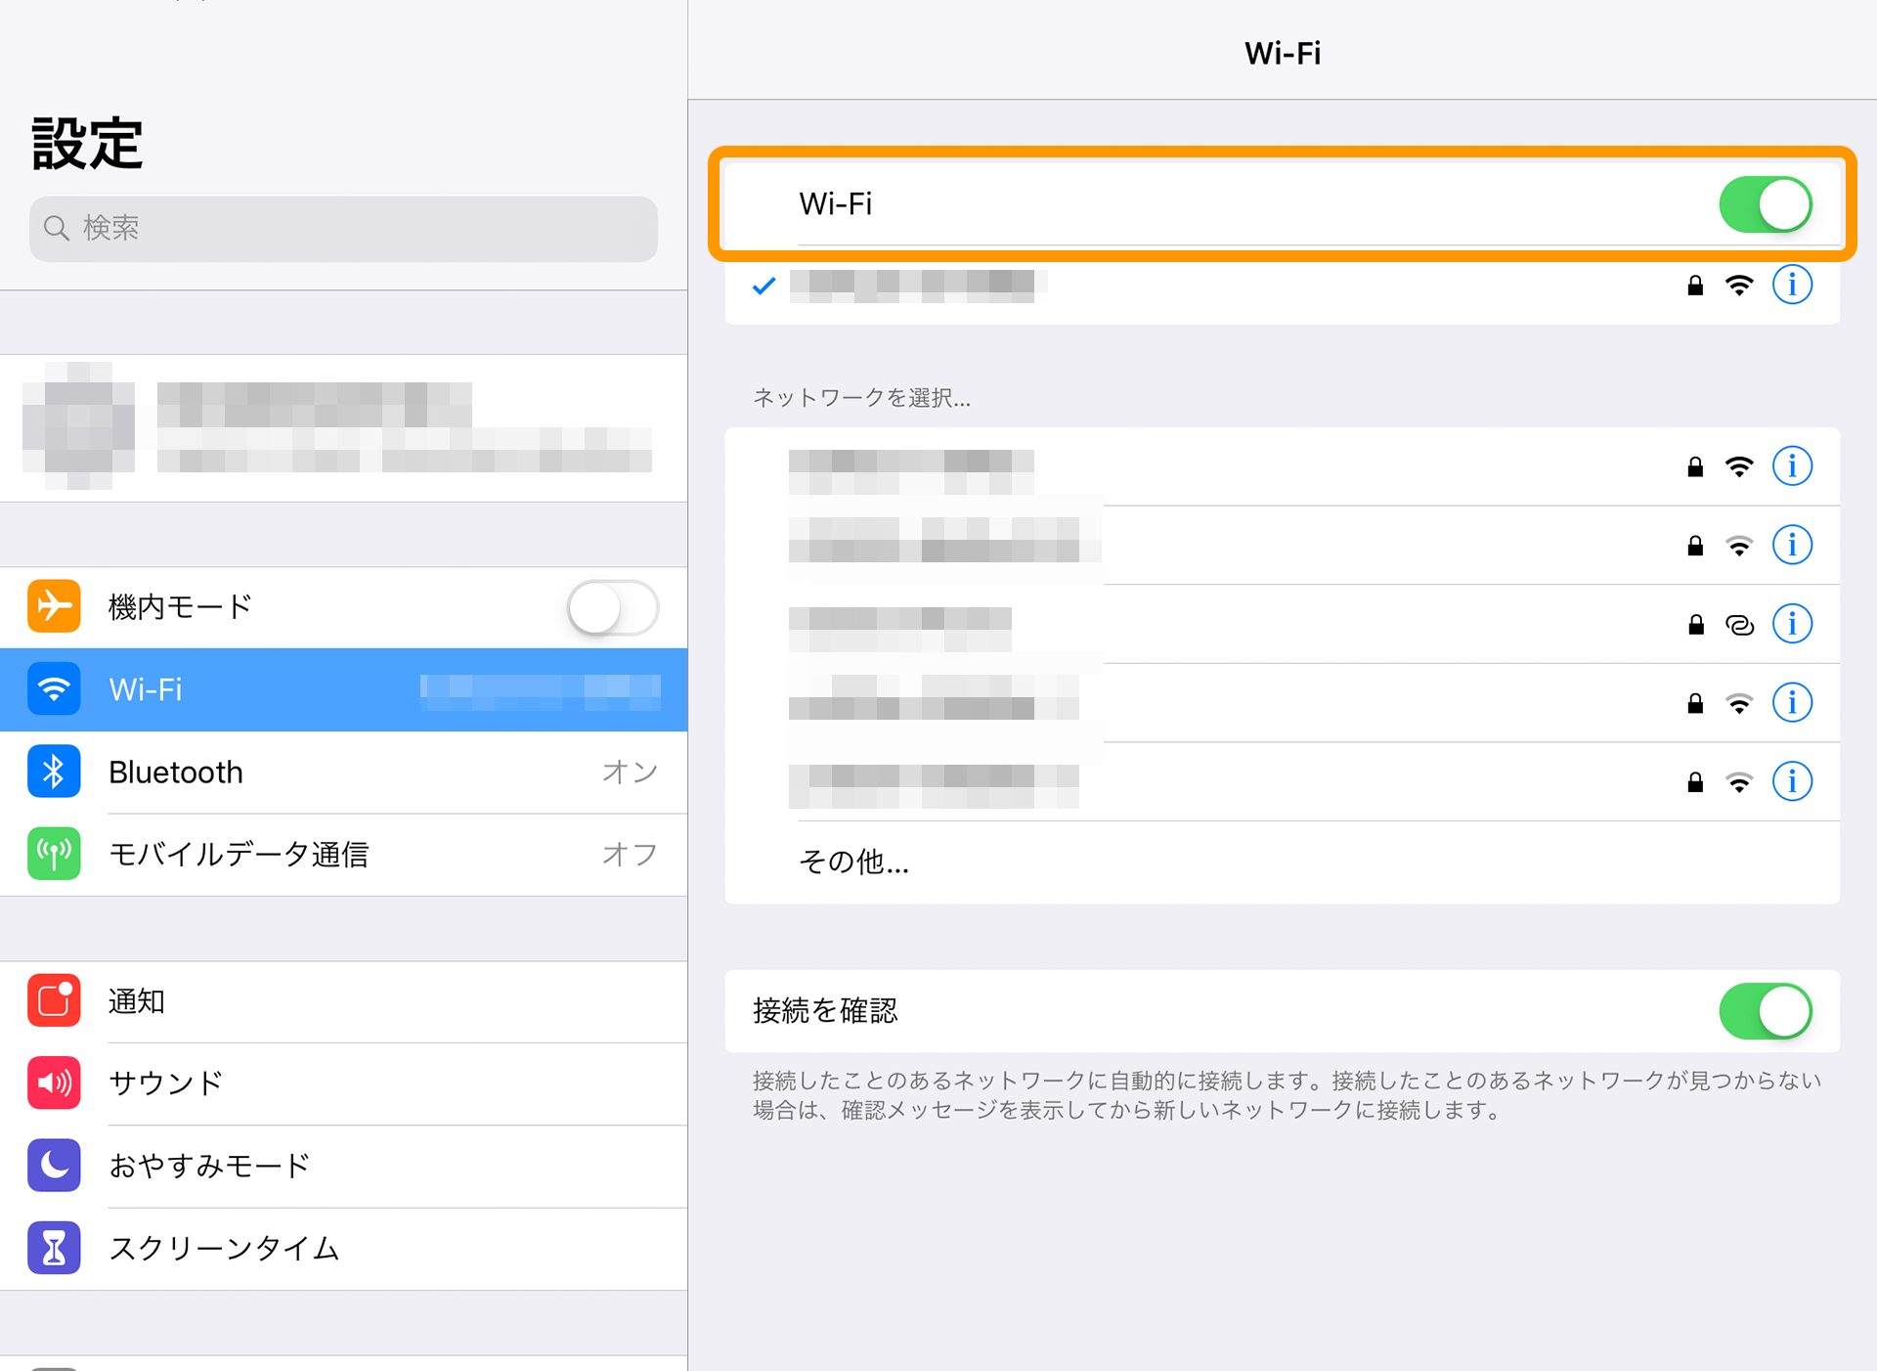Image resolution: width=1877 pixels, height=1371 pixels.
Task: Click the Wi-Fi icon in the sidebar
Action: [x=54, y=689]
